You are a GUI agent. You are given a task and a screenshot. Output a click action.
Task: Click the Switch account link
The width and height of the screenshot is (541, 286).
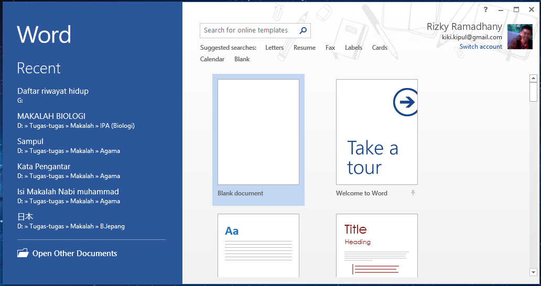point(481,47)
